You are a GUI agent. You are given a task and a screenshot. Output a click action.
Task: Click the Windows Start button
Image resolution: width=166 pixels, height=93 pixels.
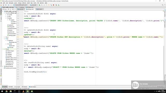coord(2,91)
